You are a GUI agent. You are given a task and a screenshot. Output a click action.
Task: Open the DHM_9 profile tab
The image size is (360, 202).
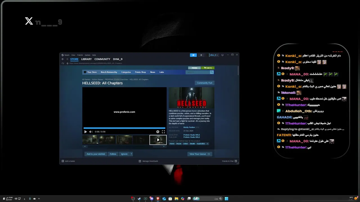(x=118, y=59)
